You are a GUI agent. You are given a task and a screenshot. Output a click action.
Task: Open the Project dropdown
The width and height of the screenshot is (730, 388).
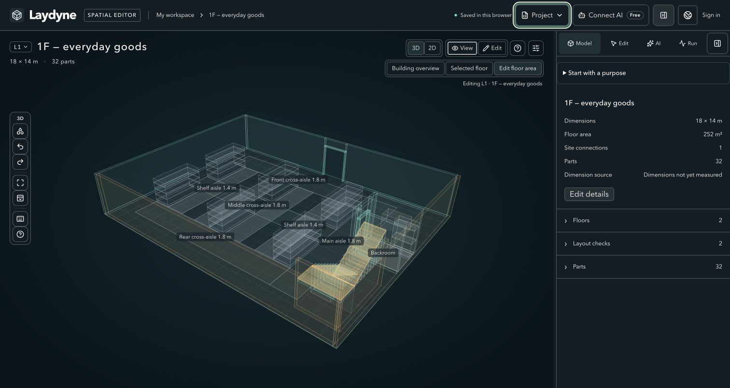[542, 15]
